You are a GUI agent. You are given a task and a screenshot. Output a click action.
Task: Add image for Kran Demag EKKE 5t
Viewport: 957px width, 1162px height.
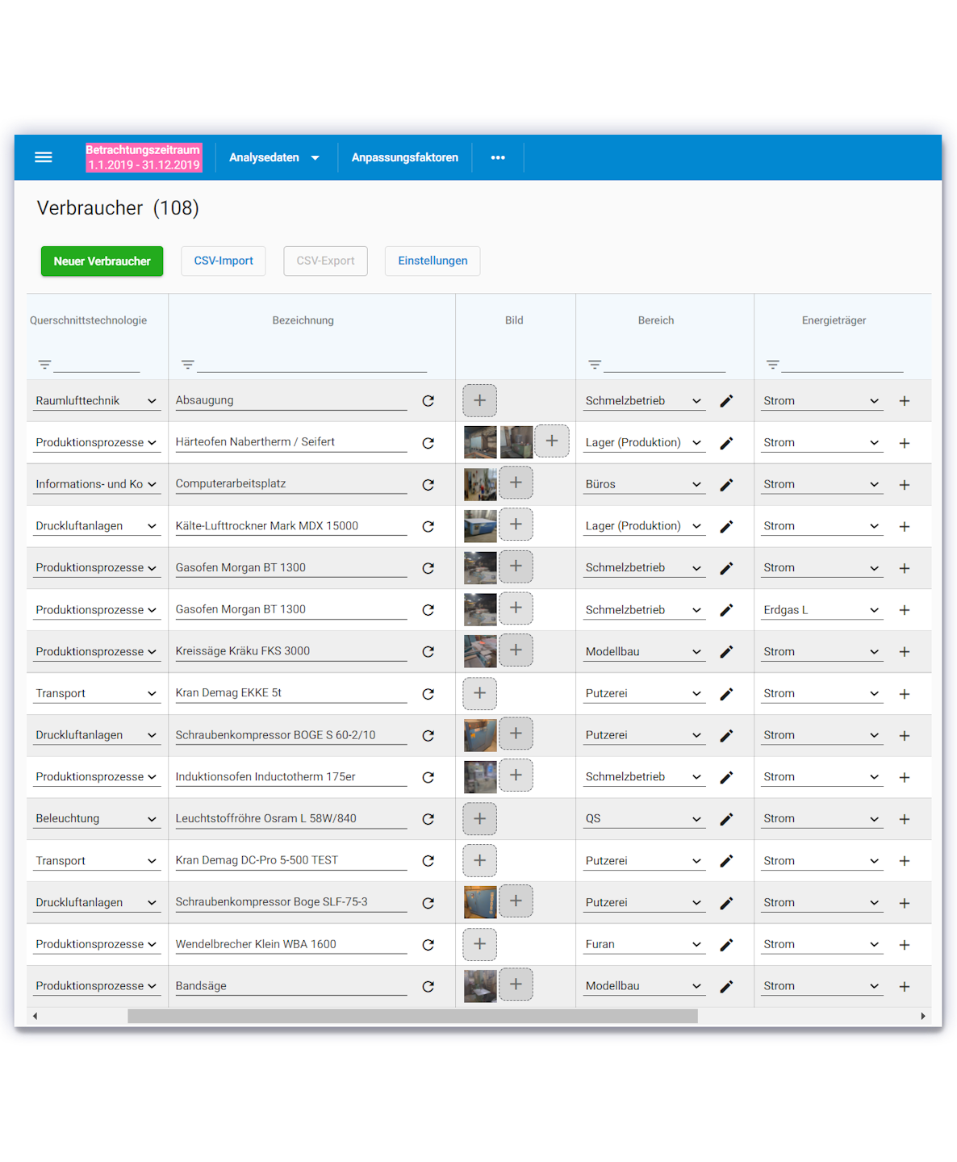pos(479,693)
